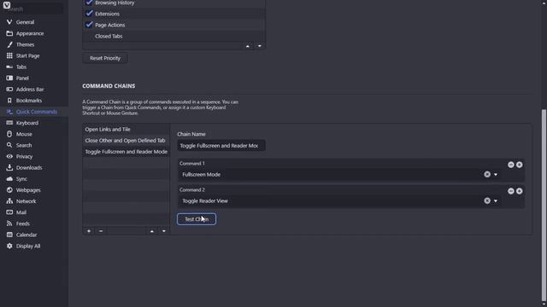547x307 pixels.
Task: Move selected chain down in list
Action: tap(163, 231)
